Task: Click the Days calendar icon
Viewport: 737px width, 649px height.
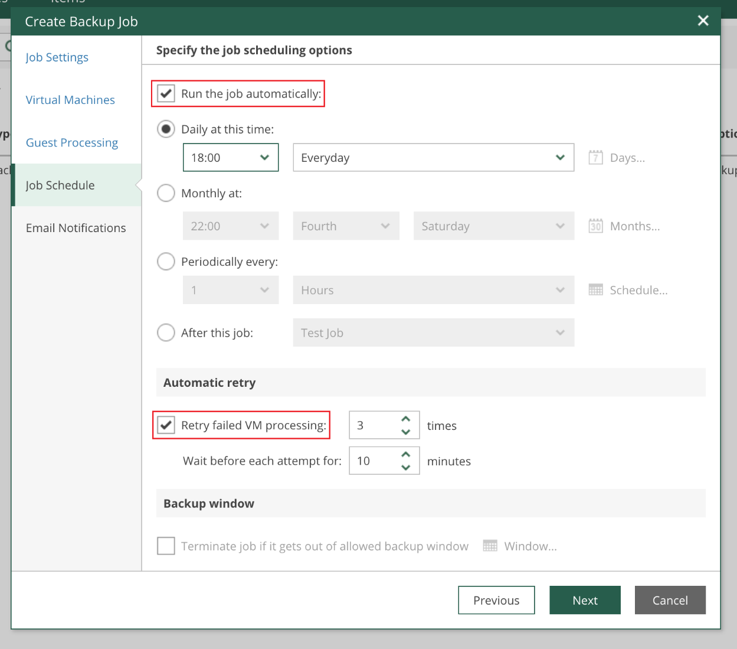Action: click(595, 158)
